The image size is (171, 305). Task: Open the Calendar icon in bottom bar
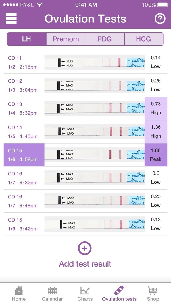[52, 291]
